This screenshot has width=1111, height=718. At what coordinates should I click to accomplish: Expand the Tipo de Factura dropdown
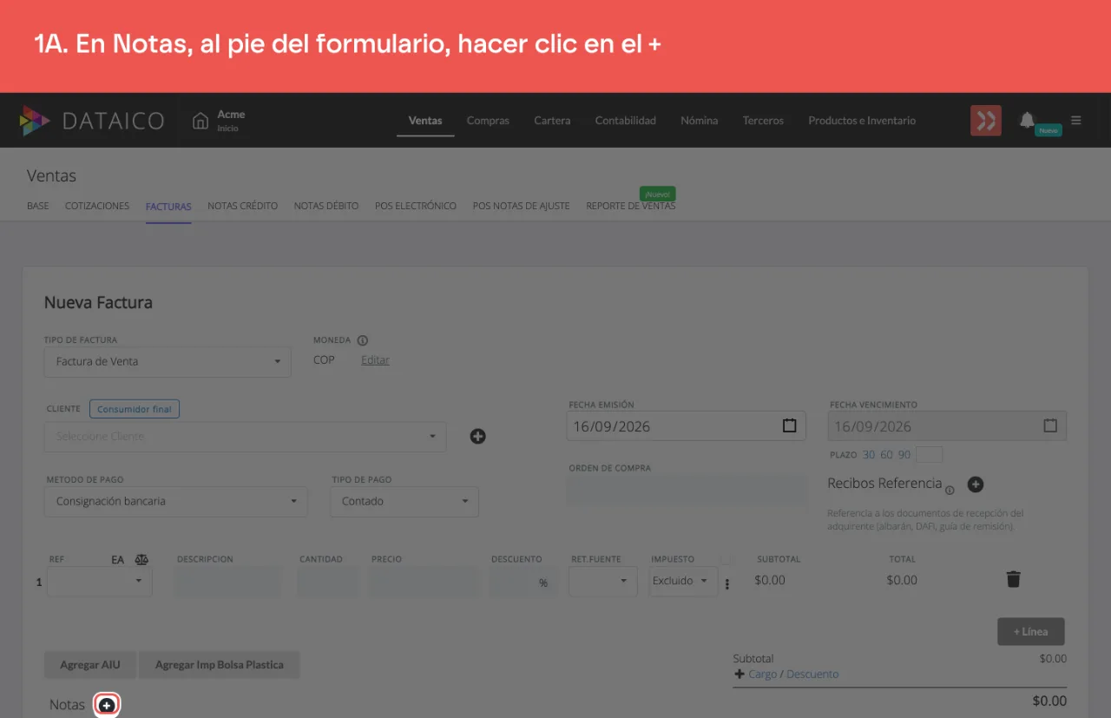[x=168, y=361]
